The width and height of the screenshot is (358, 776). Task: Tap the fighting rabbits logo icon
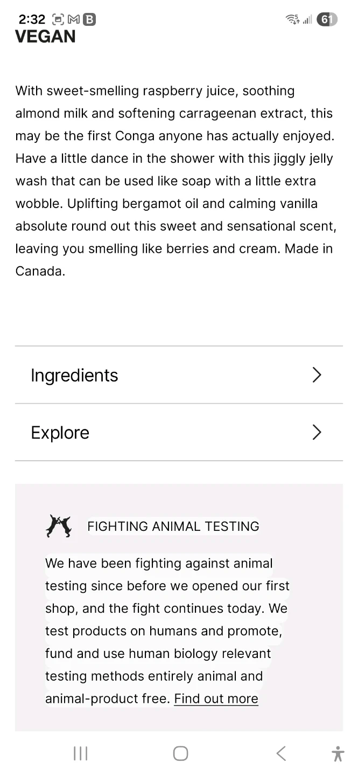[x=58, y=526]
